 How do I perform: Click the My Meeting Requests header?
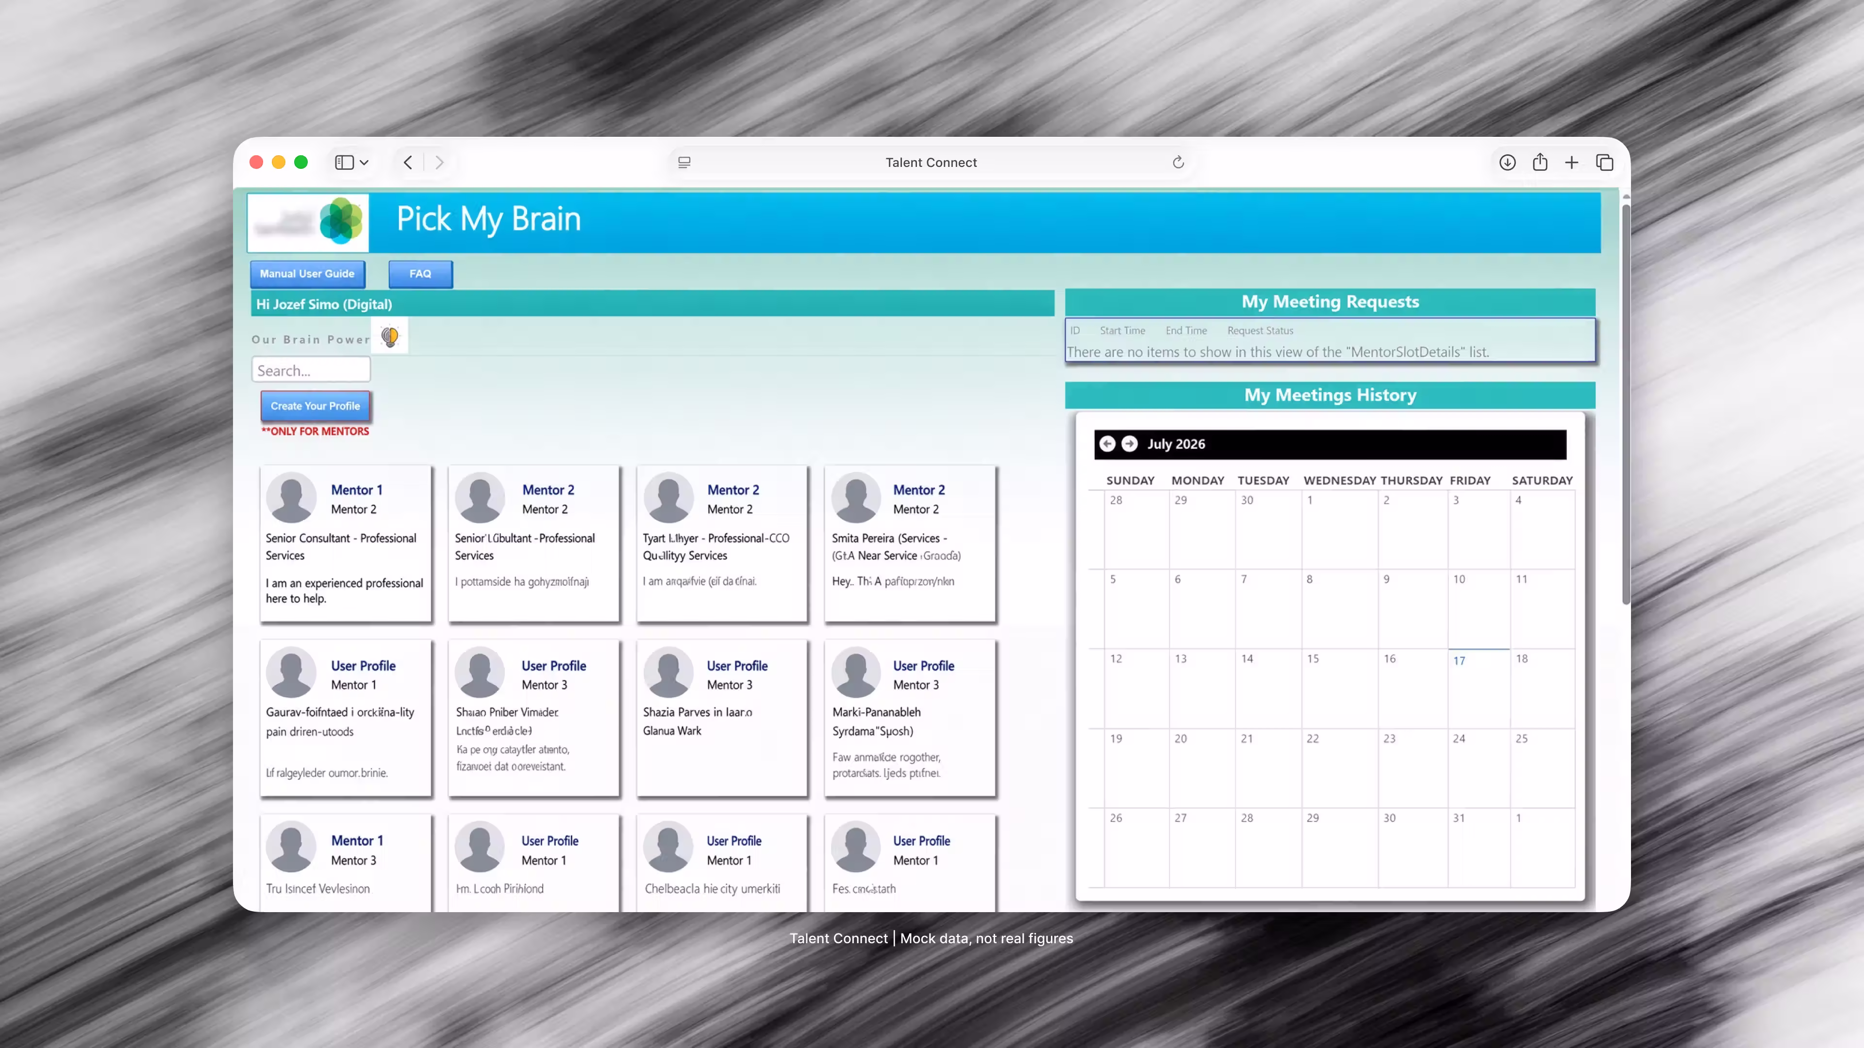click(1330, 302)
